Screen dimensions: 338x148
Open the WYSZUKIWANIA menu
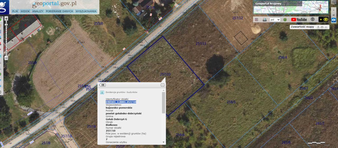pos(86,11)
